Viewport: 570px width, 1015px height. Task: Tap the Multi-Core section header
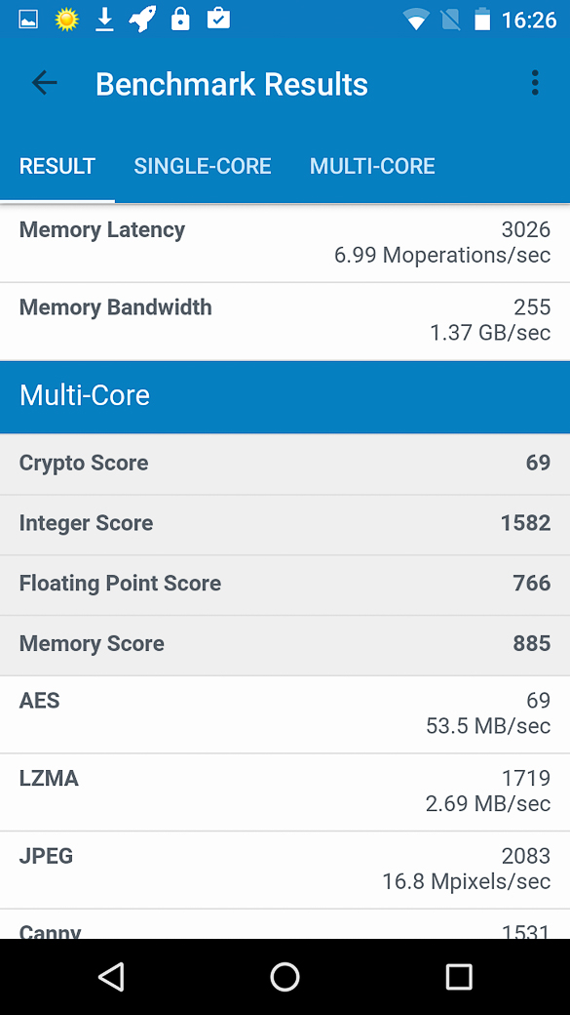285,397
